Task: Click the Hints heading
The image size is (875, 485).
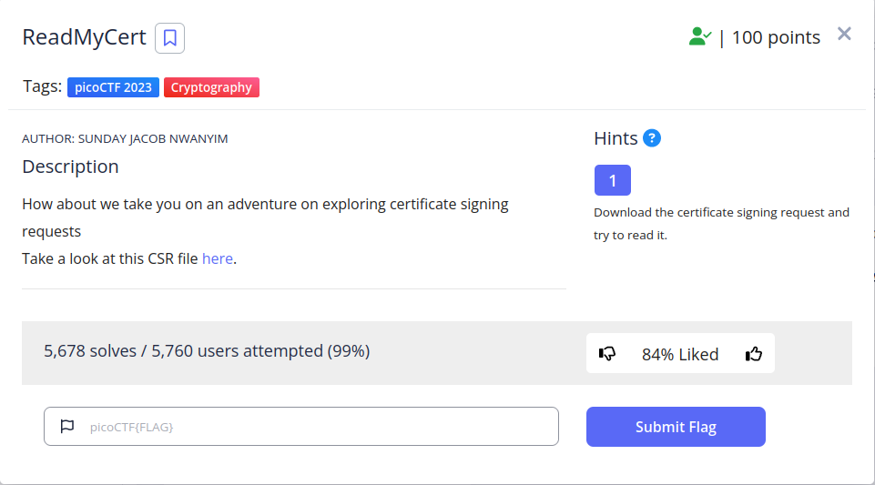Action: coord(616,138)
